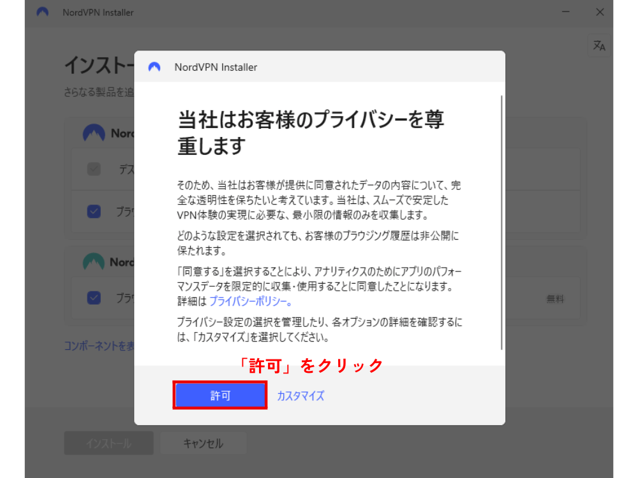This screenshot has height=478, width=638.
Task: Click the teal NordPass product logo
Action: click(x=94, y=262)
